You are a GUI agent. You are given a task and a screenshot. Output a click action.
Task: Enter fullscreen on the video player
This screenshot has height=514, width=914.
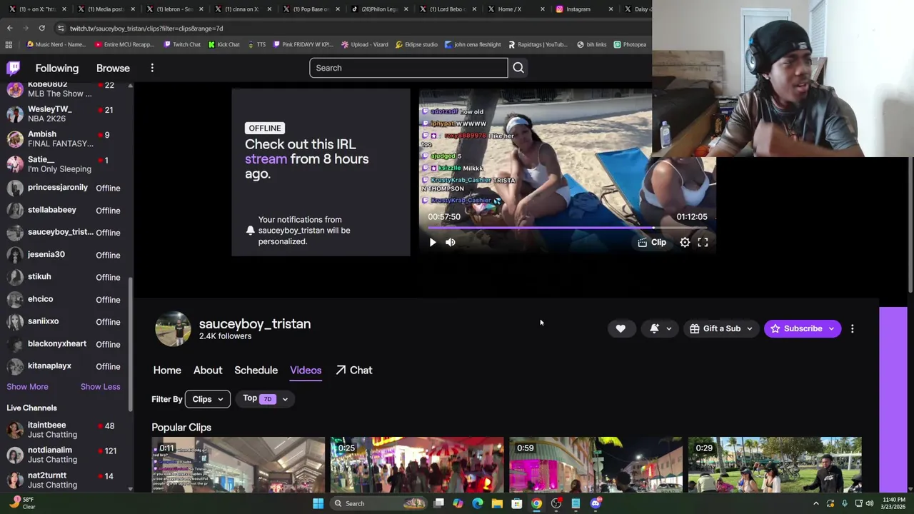coord(703,242)
